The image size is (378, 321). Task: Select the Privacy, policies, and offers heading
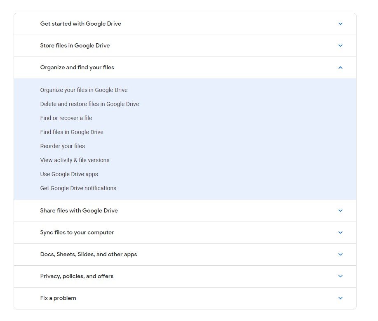coord(77,276)
